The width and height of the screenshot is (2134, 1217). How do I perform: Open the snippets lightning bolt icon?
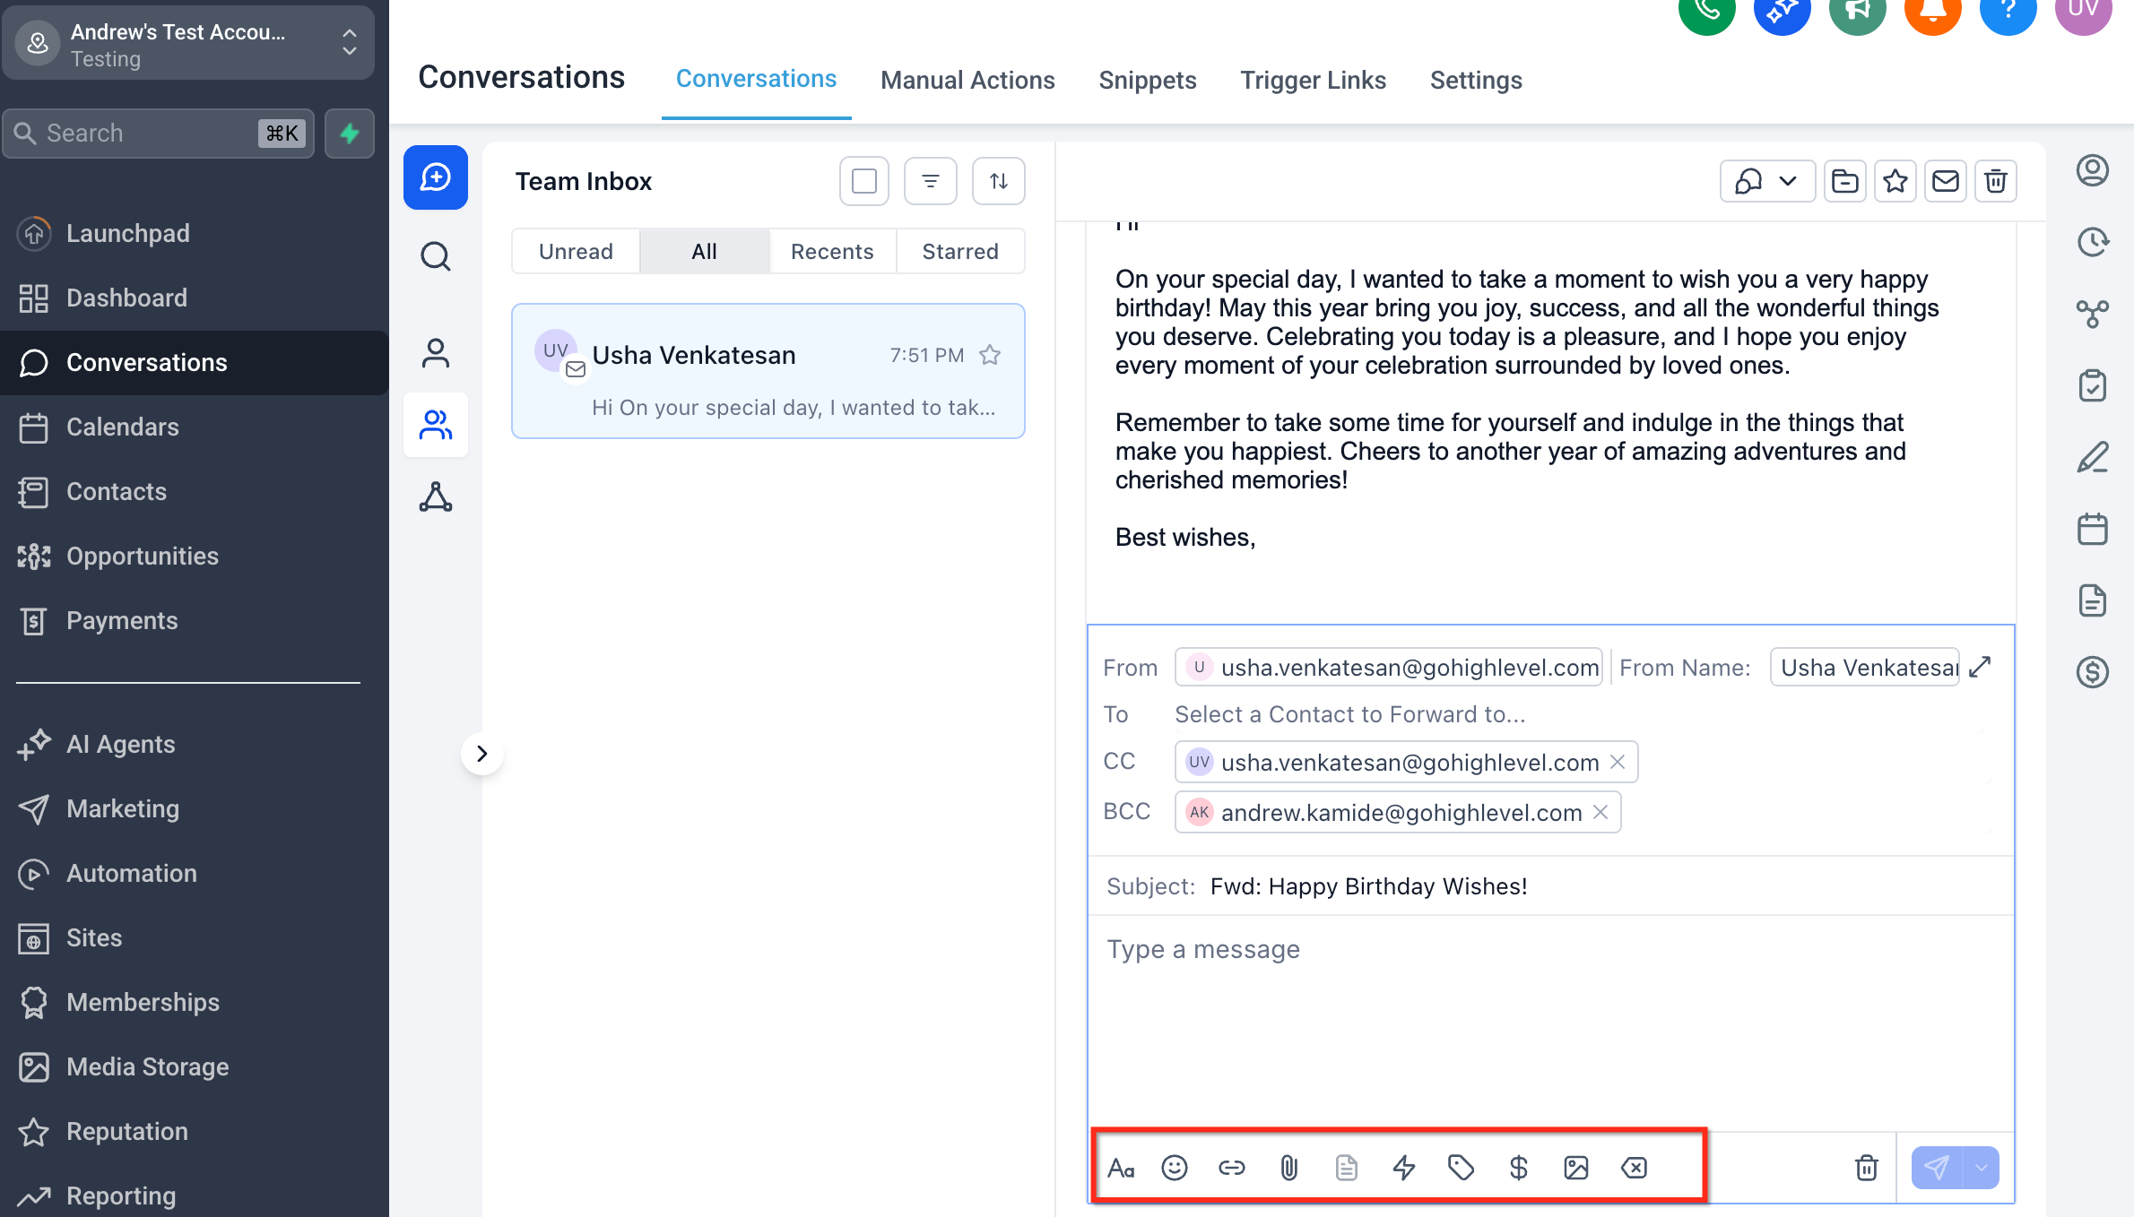pos(1403,1168)
